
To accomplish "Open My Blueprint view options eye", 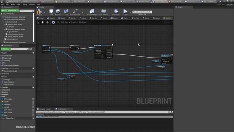I will pyautogui.click(x=31, y=49).
